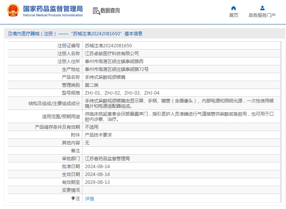Select other content value 无

click(87, 143)
